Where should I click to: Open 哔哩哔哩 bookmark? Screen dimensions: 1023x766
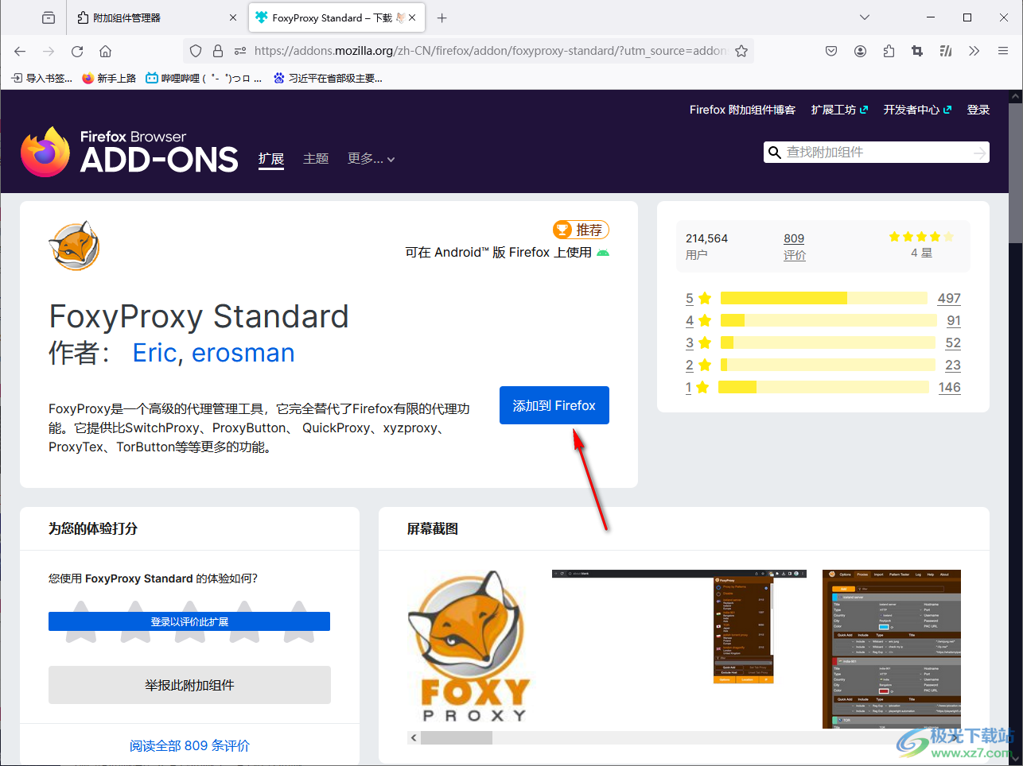click(x=204, y=78)
